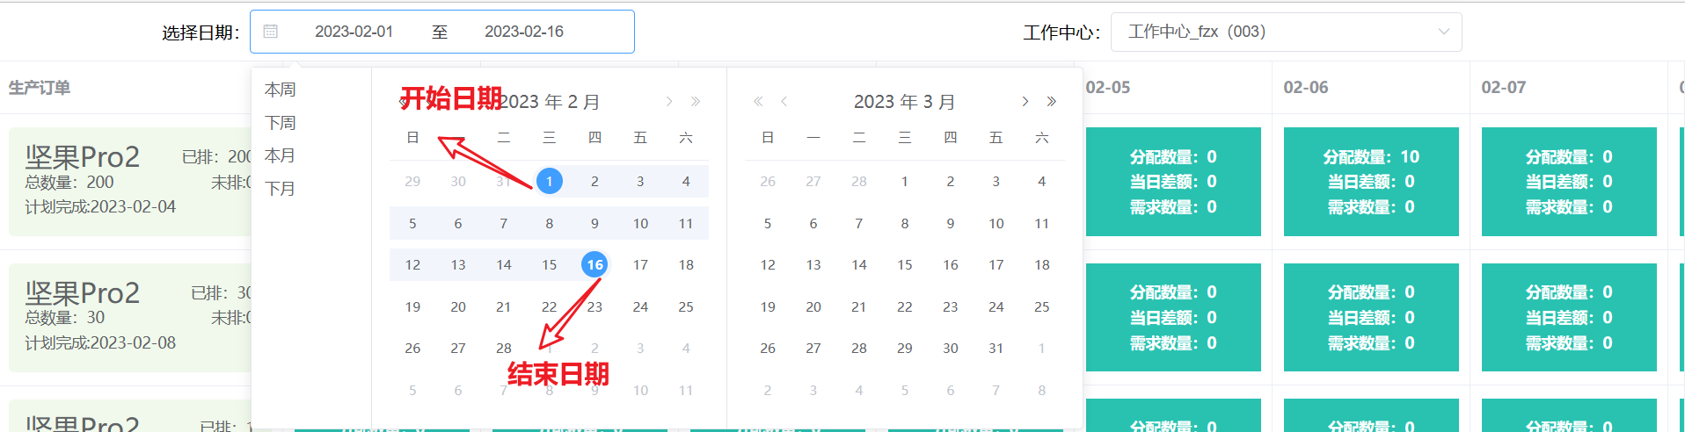This screenshot has height=432, width=1685.
Task: Click the start date field 2023-02-01
Action: coord(354,32)
